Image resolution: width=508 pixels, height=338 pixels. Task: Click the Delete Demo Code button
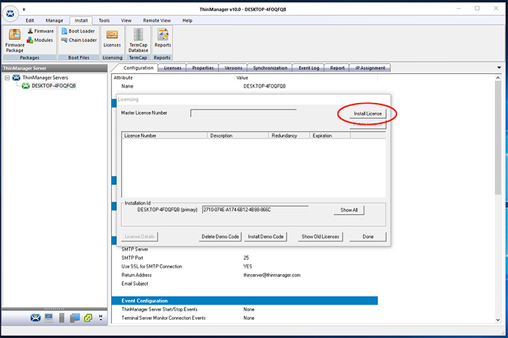pyautogui.click(x=221, y=236)
